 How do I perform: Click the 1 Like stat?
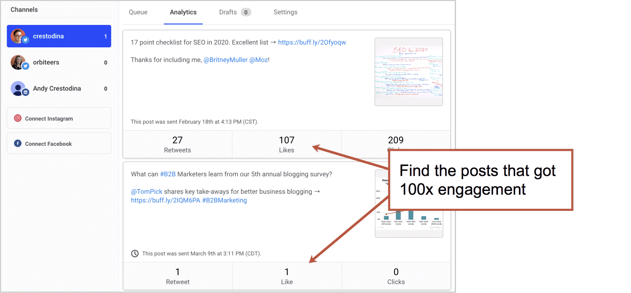[287, 276]
